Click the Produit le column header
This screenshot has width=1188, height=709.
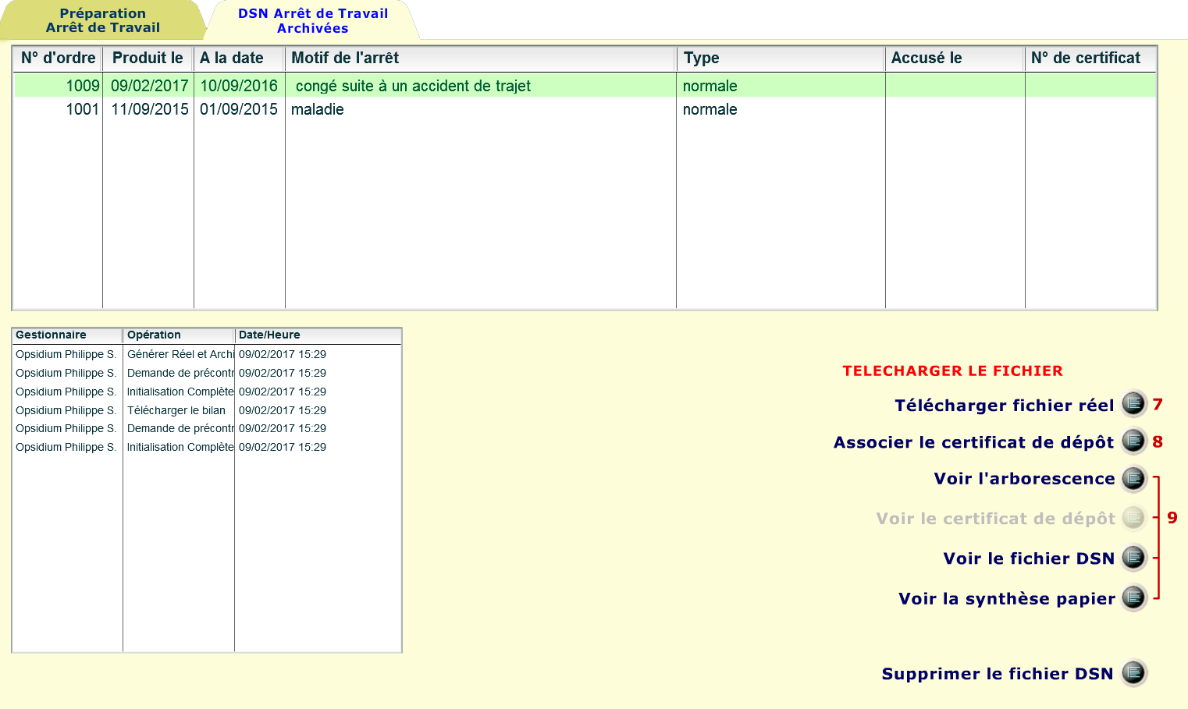[148, 58]
